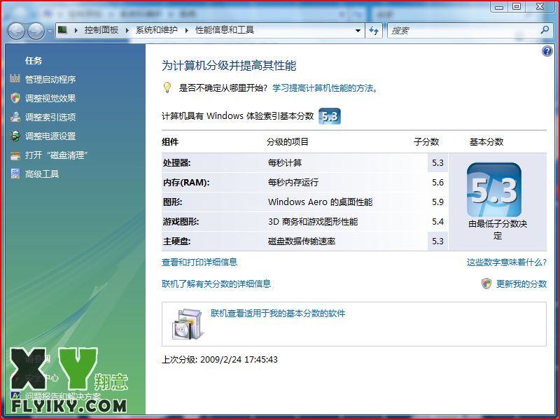Click 基本分数 column header
Screen dimensions: 560x420
486,142
